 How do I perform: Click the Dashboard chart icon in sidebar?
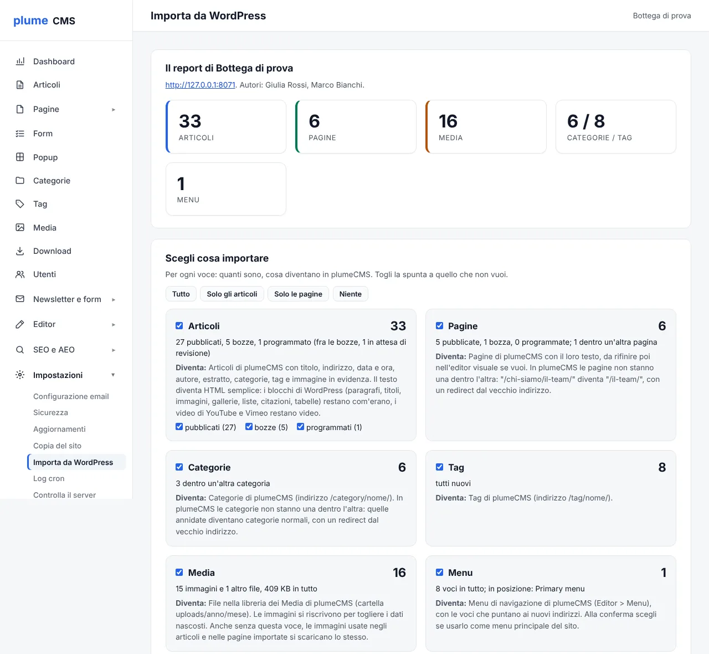(x=20, y=62)
